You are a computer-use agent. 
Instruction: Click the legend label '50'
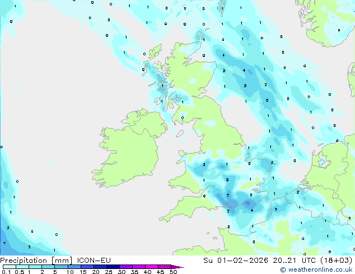tap(173, 272)
